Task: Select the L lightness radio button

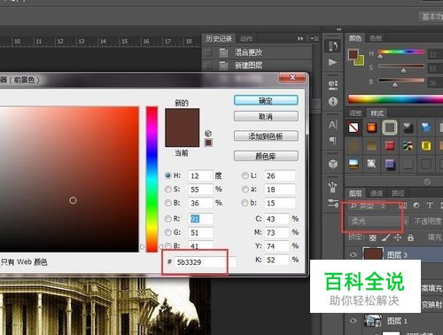Action: (x=245, y=175)
